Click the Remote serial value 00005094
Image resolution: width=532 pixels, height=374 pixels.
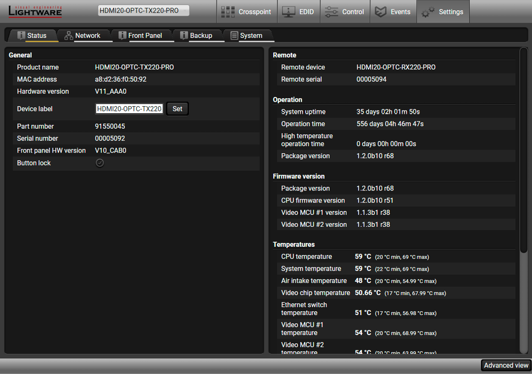pyautogui.click(x=371, y=80)
